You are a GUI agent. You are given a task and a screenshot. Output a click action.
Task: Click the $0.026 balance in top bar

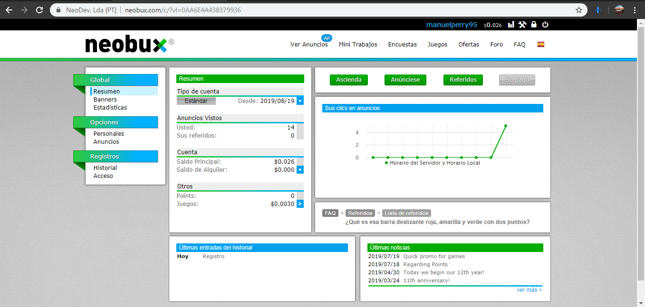493,25
